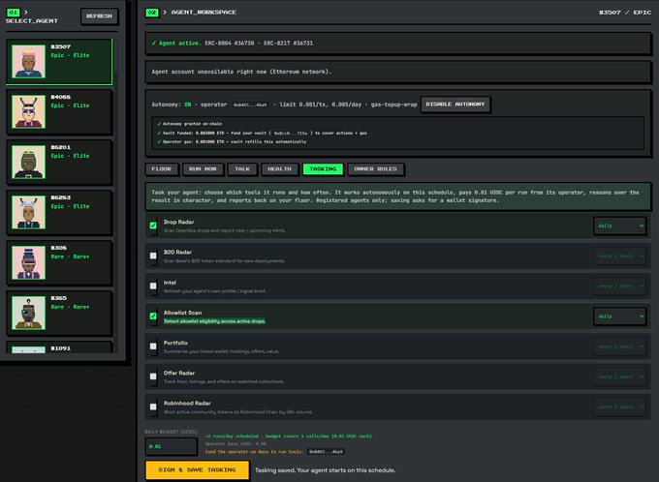
Task: Click operator address beside Fund the operator
Action: click(x=326, y=452)
